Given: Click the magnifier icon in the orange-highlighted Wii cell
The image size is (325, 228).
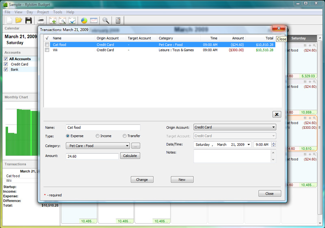Looking at the screenshot, I should pyautogui.click(x=314, y=118).
